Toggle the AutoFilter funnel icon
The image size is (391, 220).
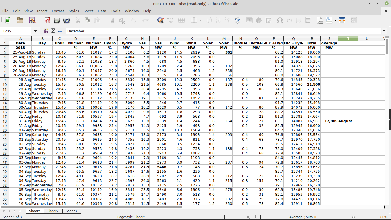point(238,20)
